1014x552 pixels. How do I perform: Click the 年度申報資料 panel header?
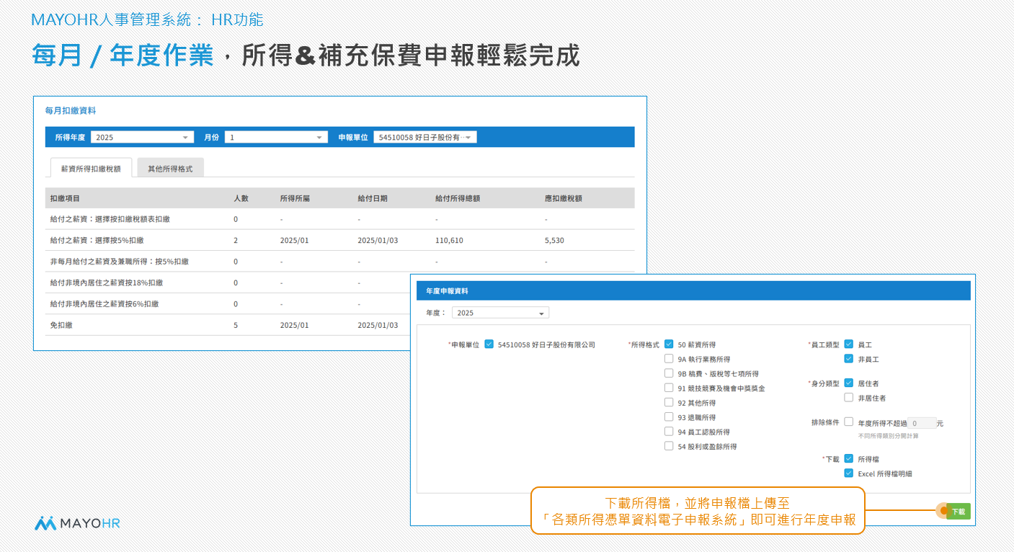pyautogui.click(x=693, y=290)
